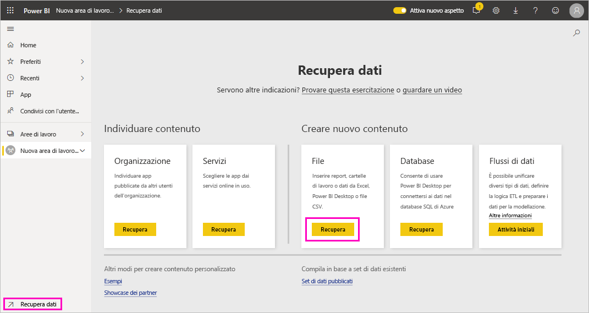Expand the Aree di lavoro chevron

pyautogui.click(x=82, y=134)
